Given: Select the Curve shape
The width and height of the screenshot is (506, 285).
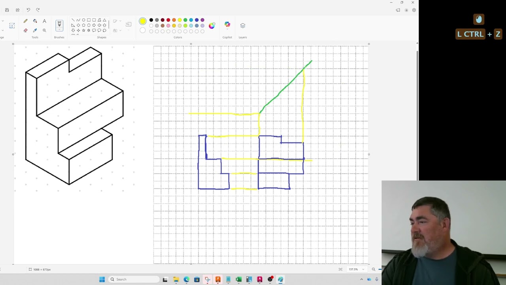Looking at the screenshot, I should click(78, 20).
